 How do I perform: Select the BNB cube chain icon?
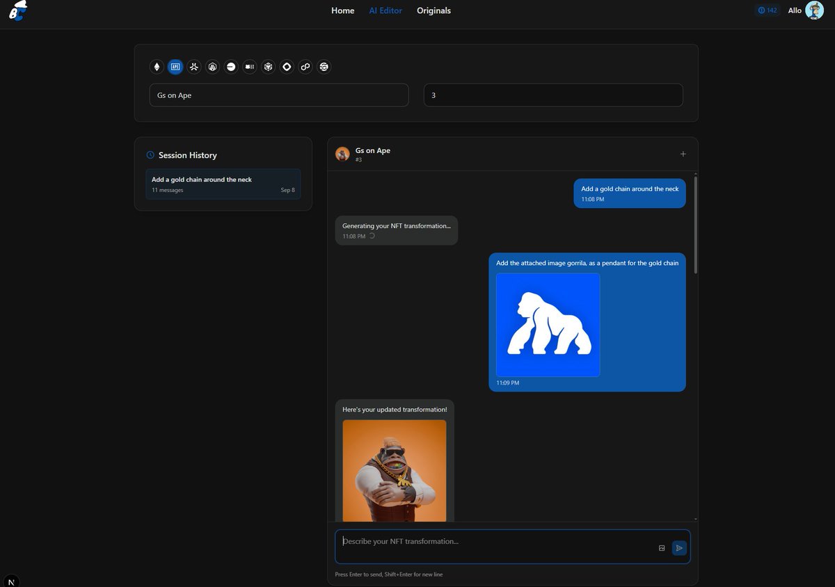pos(269,67)
